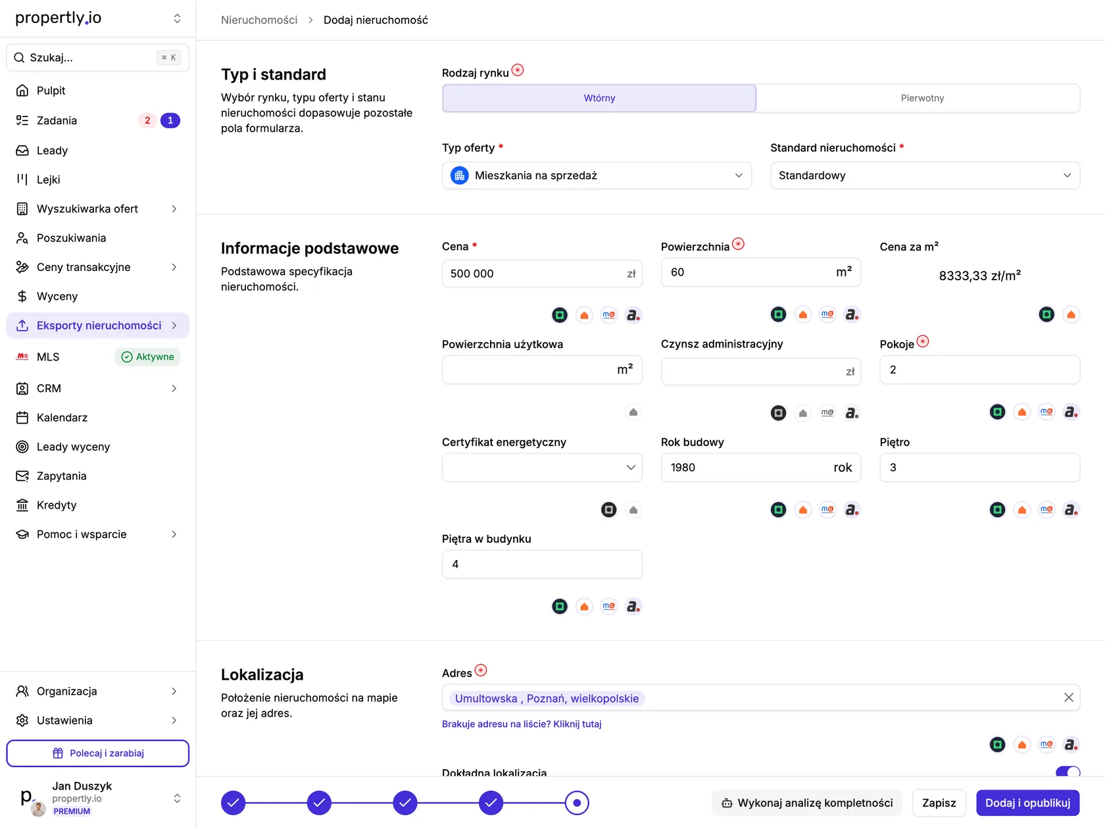
Task: Open Kalendarz in sidebar
Action: [97, 418]
